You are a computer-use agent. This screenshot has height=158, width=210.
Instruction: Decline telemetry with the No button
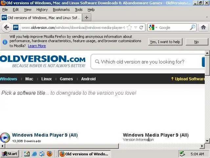tap(197, 42)
